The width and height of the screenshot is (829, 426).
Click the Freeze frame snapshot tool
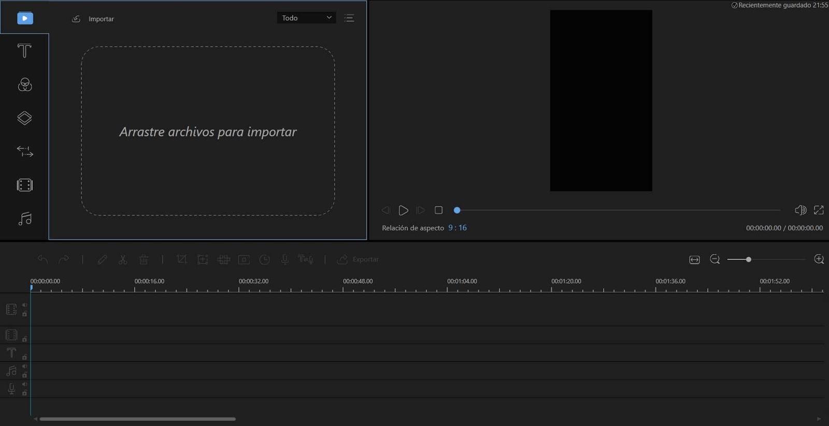click(x=244, y=259)
